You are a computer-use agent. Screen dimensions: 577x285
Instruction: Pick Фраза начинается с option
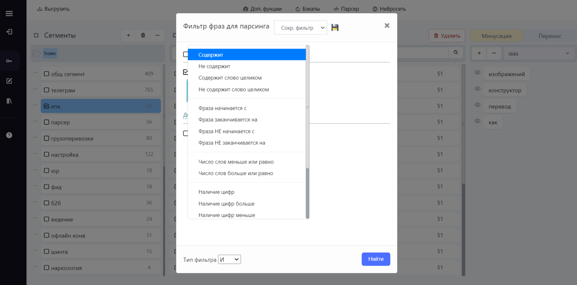247,108
